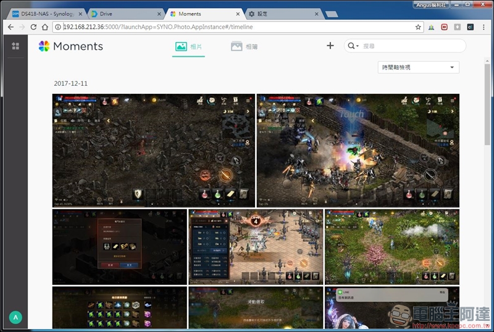Bookmark this page with the star
Image resolution: width=494 pixels, height=332 pixels.
click(418, 27)
